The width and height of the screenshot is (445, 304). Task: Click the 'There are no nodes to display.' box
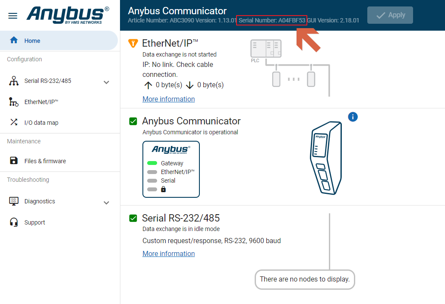click(305, 279)
